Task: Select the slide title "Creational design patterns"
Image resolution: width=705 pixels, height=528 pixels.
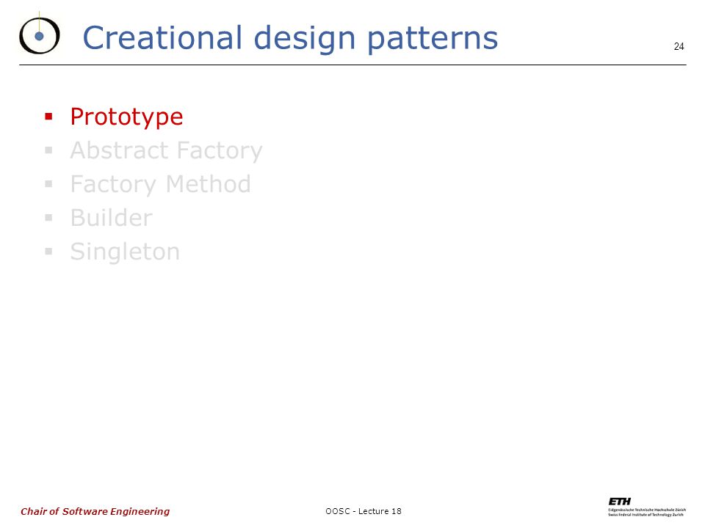Action: [291, 39]
